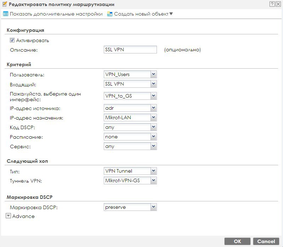The width and height of the screenshot is (283, 247).
Task: Open the Входящий dropdown showing SSL VPN
Action: pos(153,84)
